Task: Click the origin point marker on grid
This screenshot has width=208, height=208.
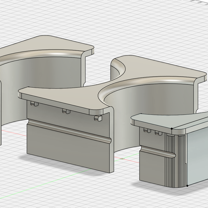Action: tap(122, 159)
